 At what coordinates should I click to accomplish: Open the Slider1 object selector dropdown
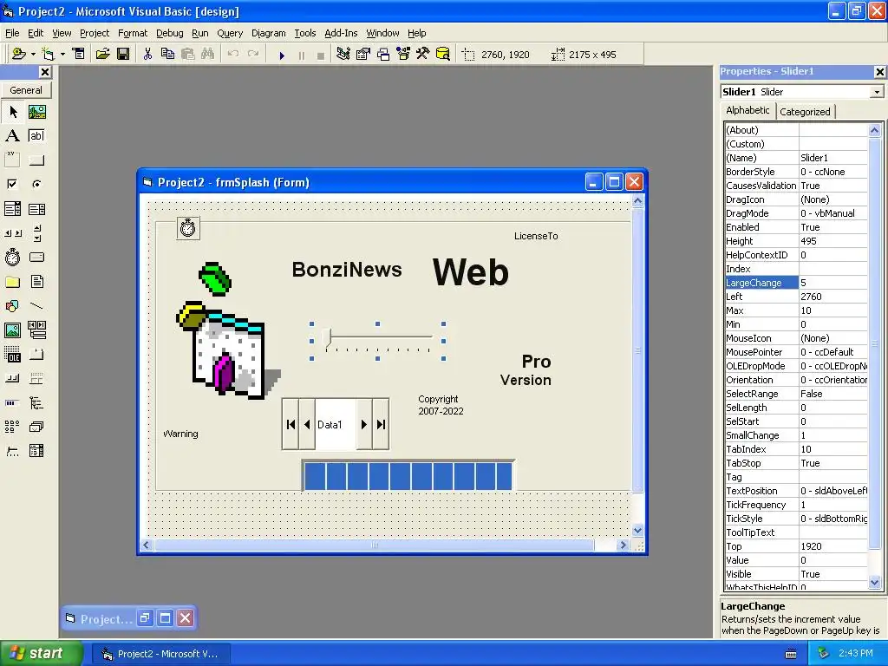(877, 92)
